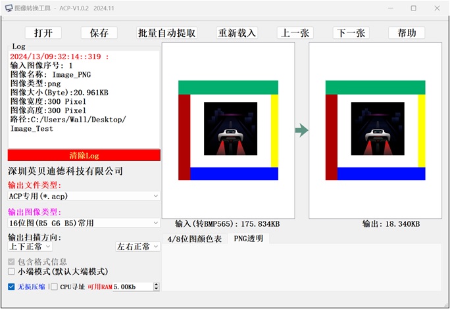Click log line 图像类型:png
The height and width of the screenshot is (309, 450).
point(36,83)
